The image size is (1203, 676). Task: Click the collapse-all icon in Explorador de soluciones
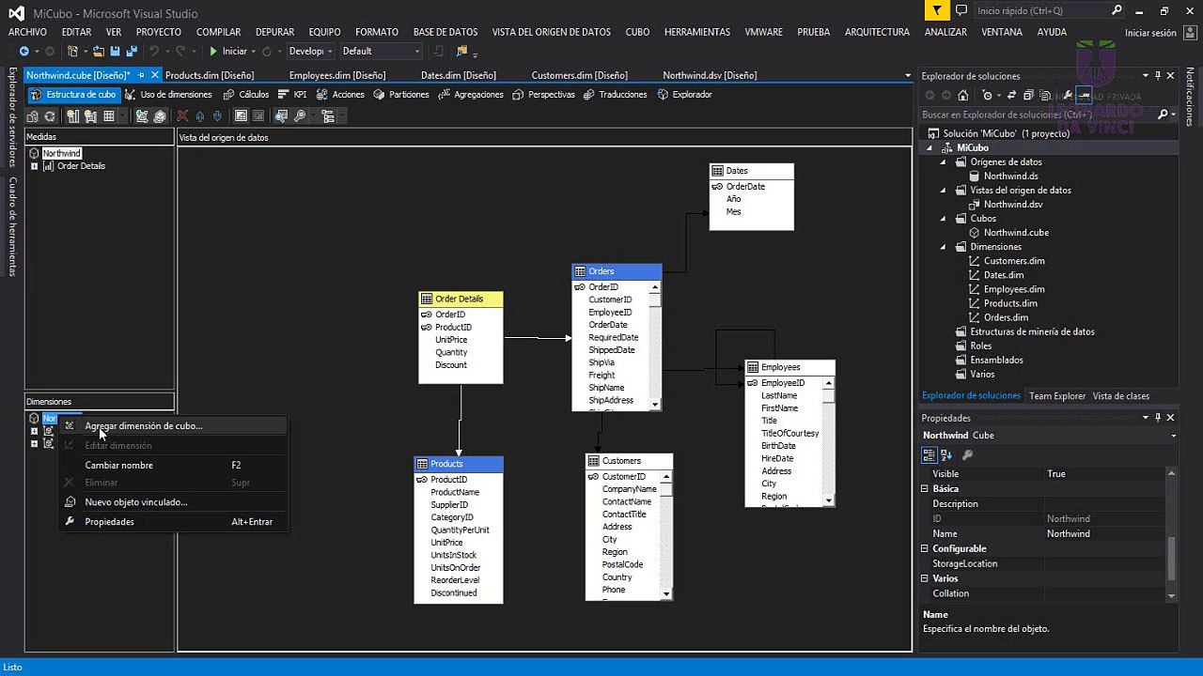pos(1028,95)
